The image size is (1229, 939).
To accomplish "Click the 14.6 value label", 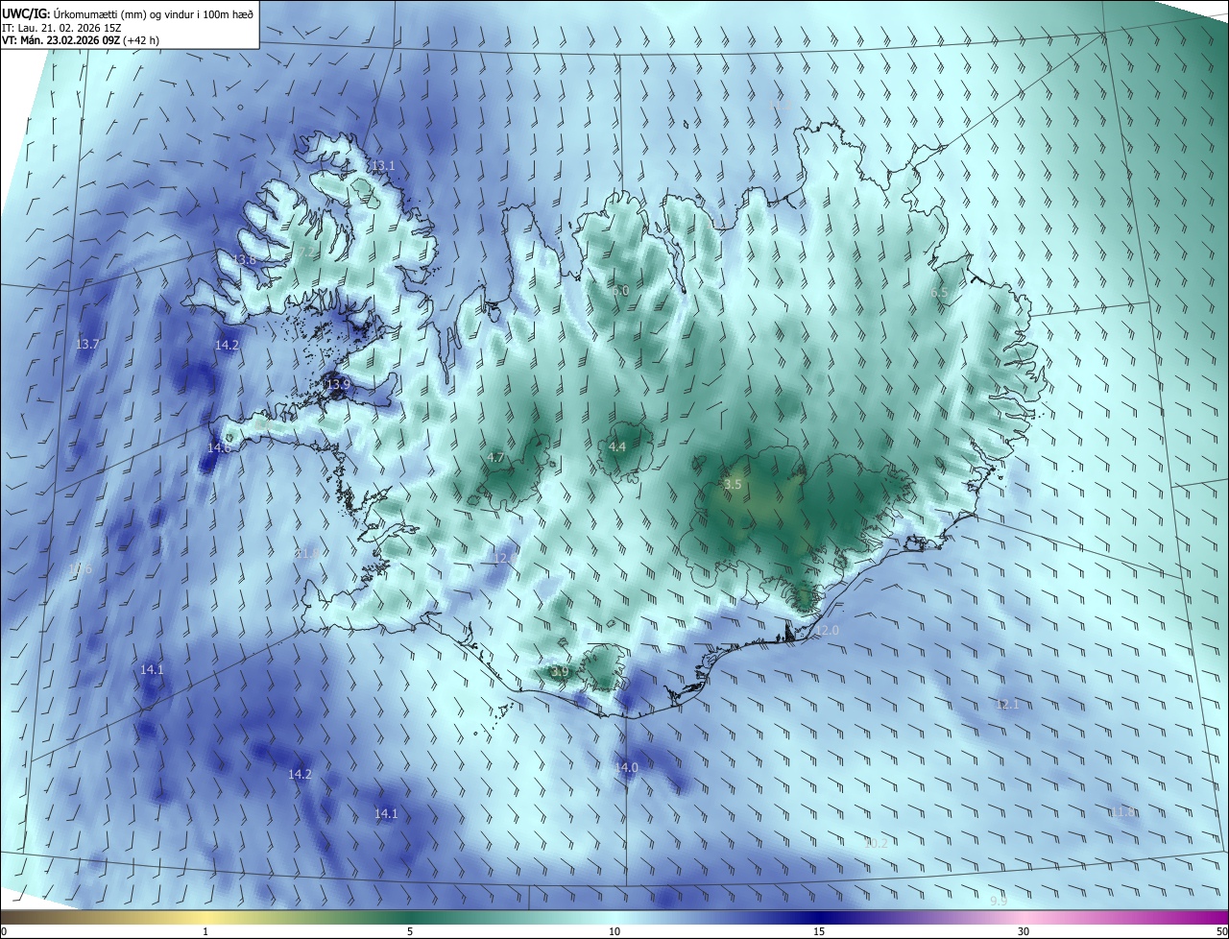I will [220, 448].
